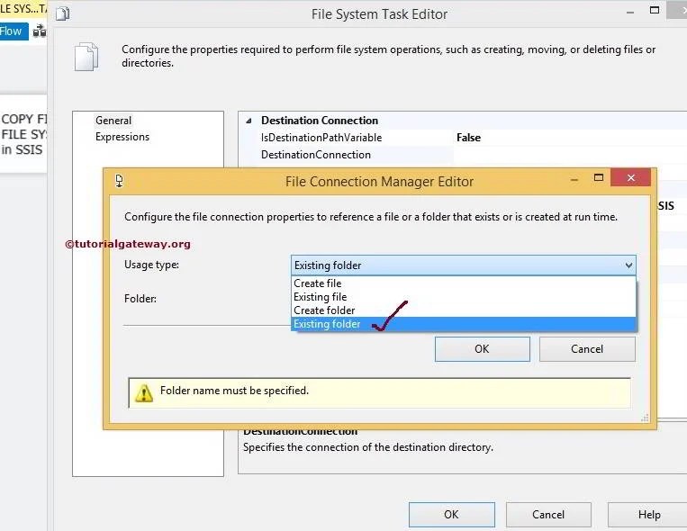Viewport: 687px width, 531px height.
Task: Switch to the Flow tab in the background
Action: coord(14,31)
